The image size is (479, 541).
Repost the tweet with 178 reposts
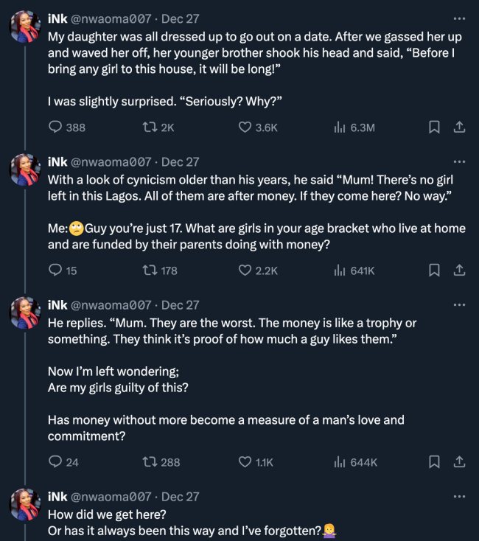(147, 270)
